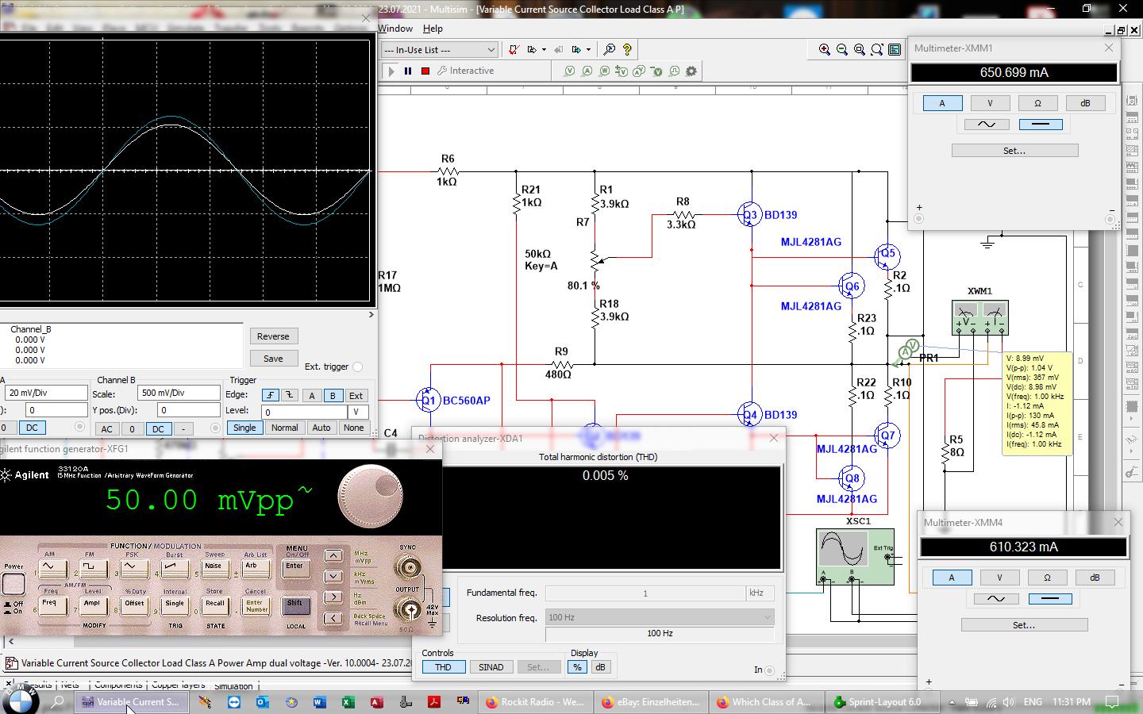Place a differential voltage probe

click(x=622, y=71)
